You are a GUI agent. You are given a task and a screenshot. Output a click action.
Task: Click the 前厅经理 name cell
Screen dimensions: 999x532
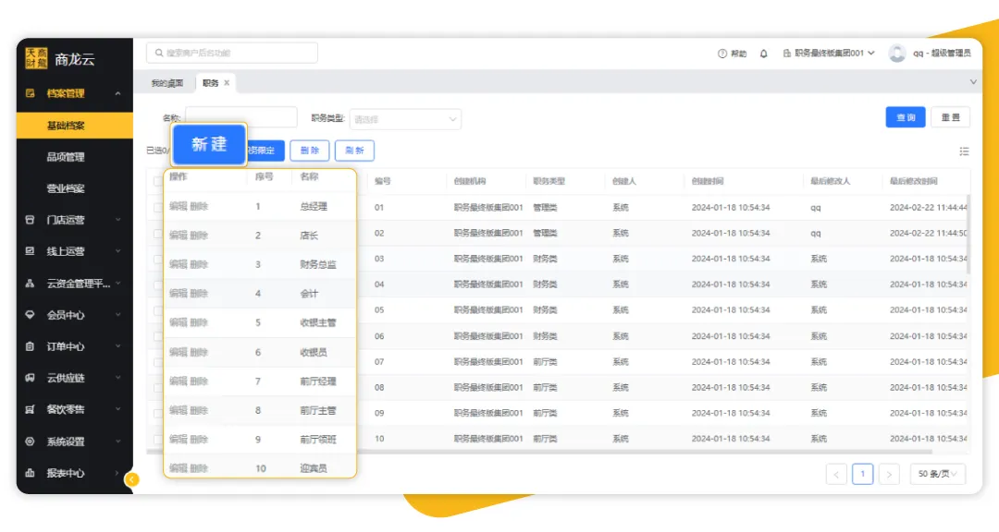click(318, 381)
